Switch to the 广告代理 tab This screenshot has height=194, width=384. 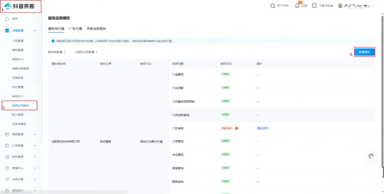coord(75,28)
